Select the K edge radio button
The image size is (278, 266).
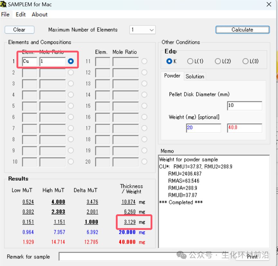pyautogui.click(x=169, y=61)
